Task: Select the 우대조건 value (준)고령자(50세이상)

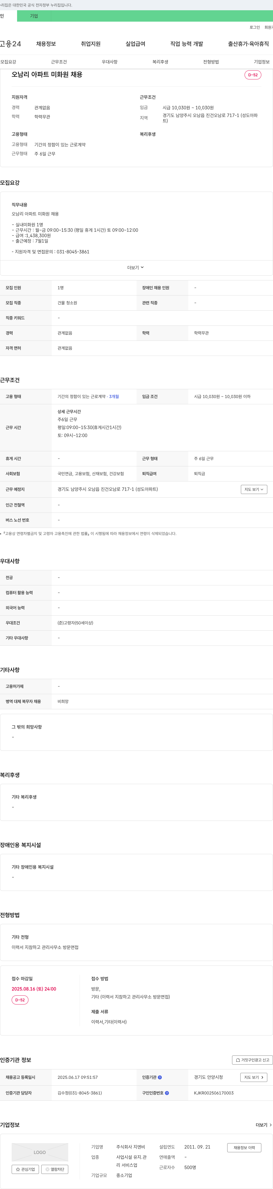Action: pyautogui.click(x=75, y=623)
